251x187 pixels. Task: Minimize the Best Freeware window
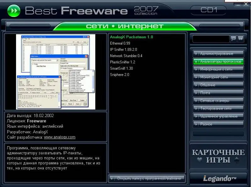click(x=238, y=4)
